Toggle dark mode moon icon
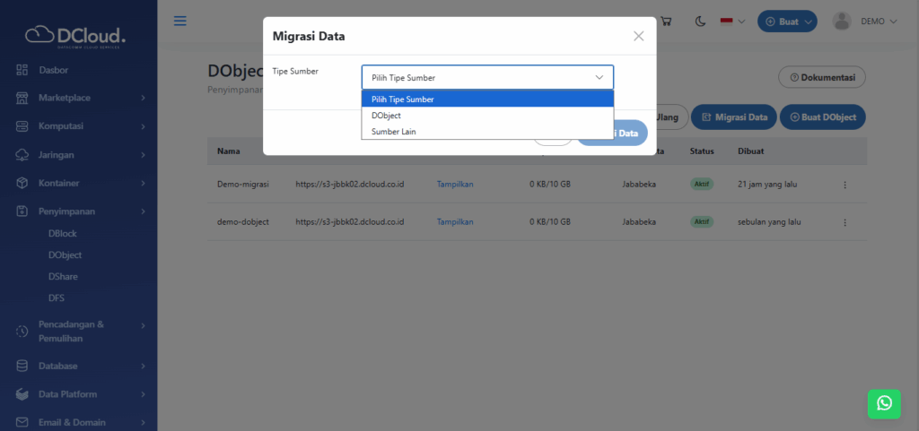The height and width of the screenshot is (431, 919). click(x=698, y=21)
